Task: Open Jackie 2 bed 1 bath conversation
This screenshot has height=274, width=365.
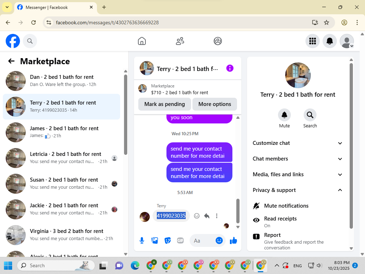Action: (x=61, y=209)
